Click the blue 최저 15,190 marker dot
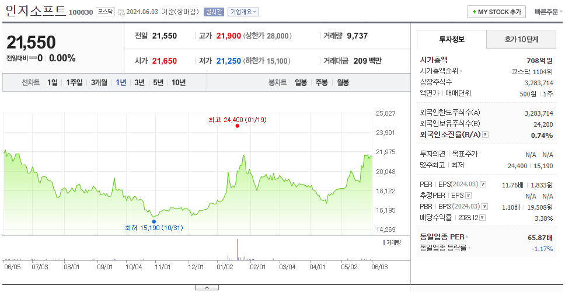This screenshot has height=292, width=565. [x=154, y=221]
